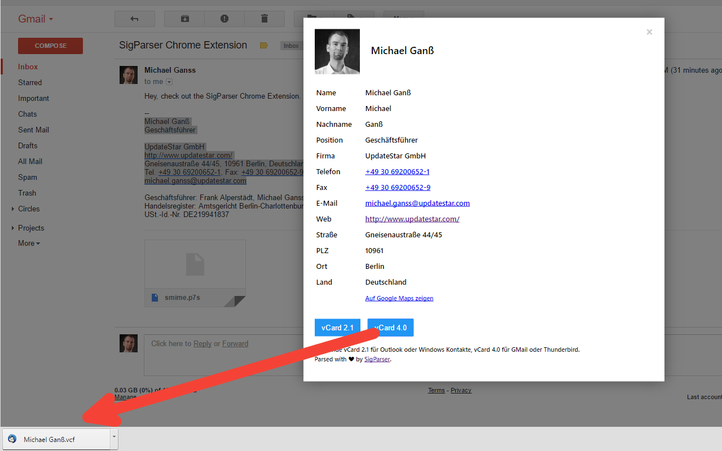Select 'Berlin' value in Ort row
Viewport: 722px width, 451px height.
(x=375, y=266)
